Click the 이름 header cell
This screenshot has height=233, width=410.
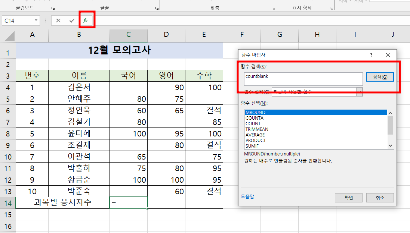[79, 76]
